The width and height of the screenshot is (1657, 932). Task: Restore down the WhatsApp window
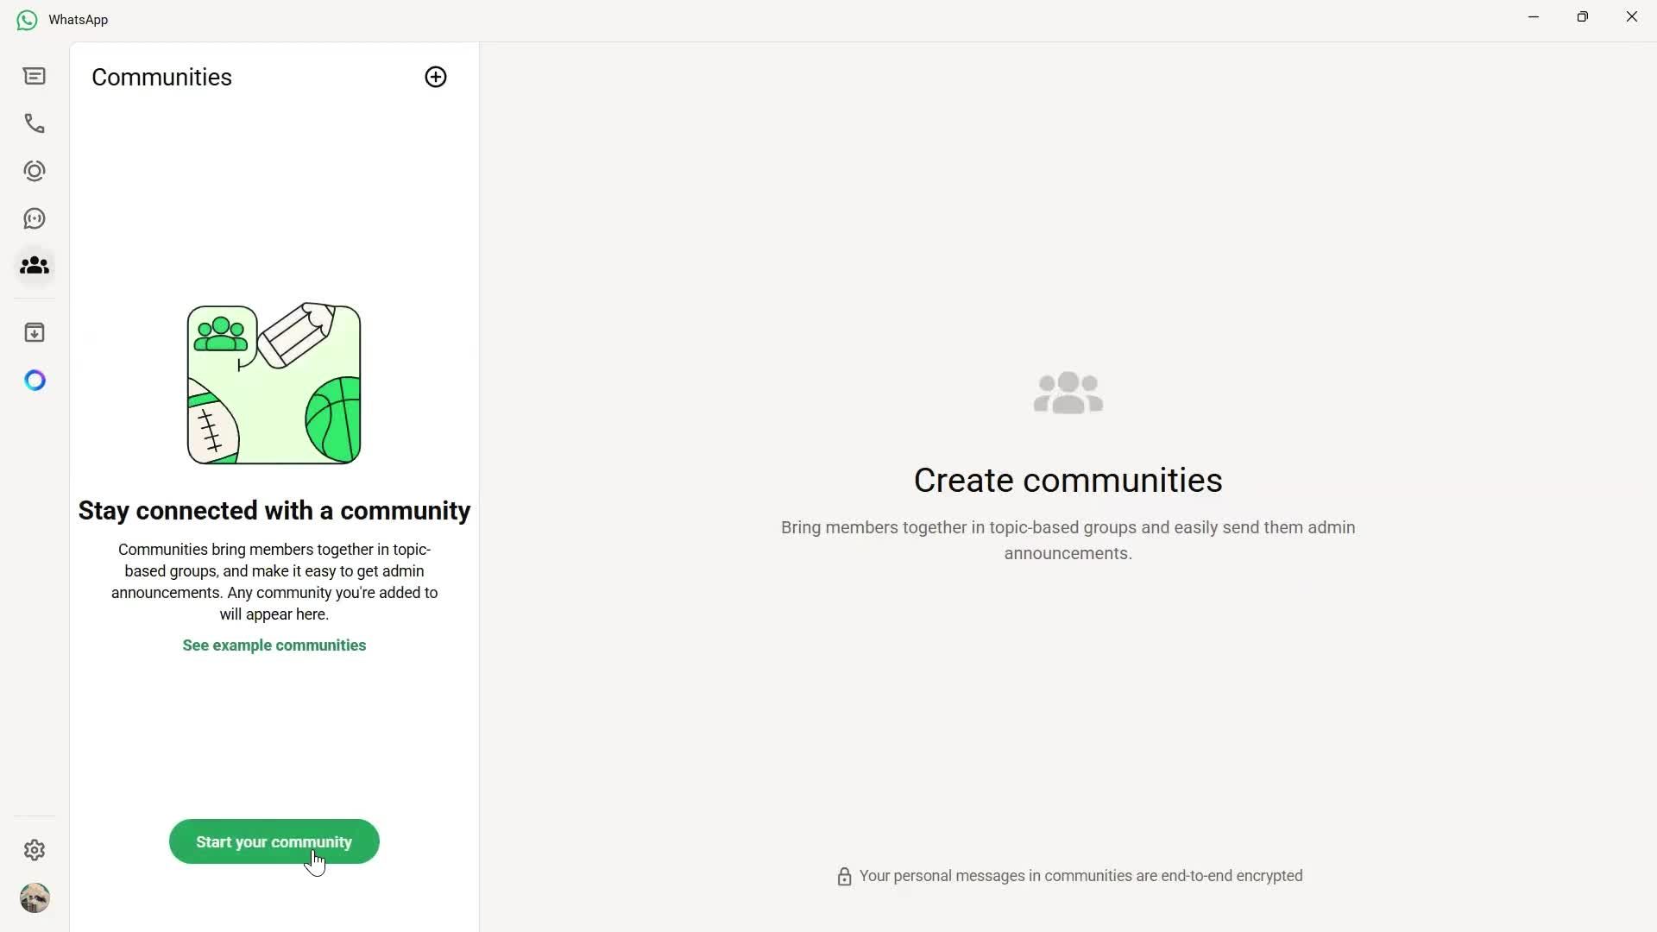tap(1584, 16)
